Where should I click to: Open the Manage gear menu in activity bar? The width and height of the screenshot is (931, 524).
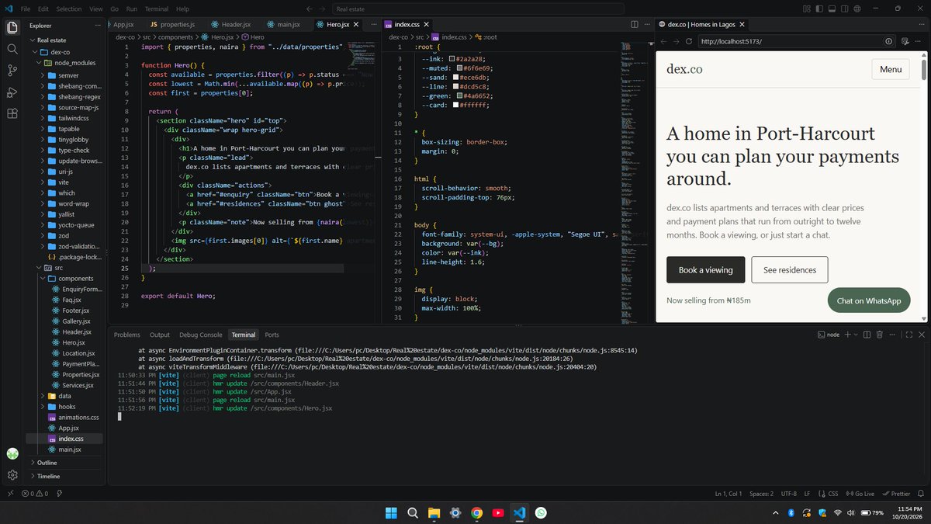12,475
